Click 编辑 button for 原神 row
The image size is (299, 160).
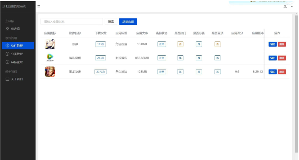coord(272,44)
